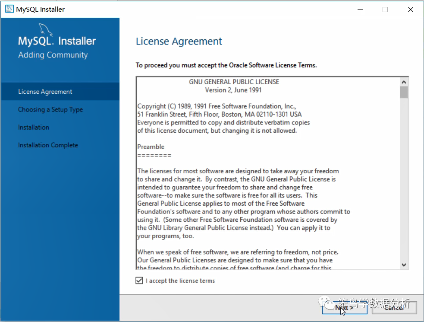
Task: Click the Cancel button
Action: pyautogui.click(x=394, y=308)
